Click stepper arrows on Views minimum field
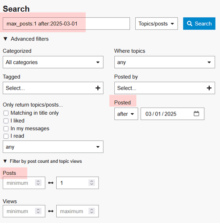Image resolution: width=220 pixels, height=223 pixels. click(x=38, y=211)
